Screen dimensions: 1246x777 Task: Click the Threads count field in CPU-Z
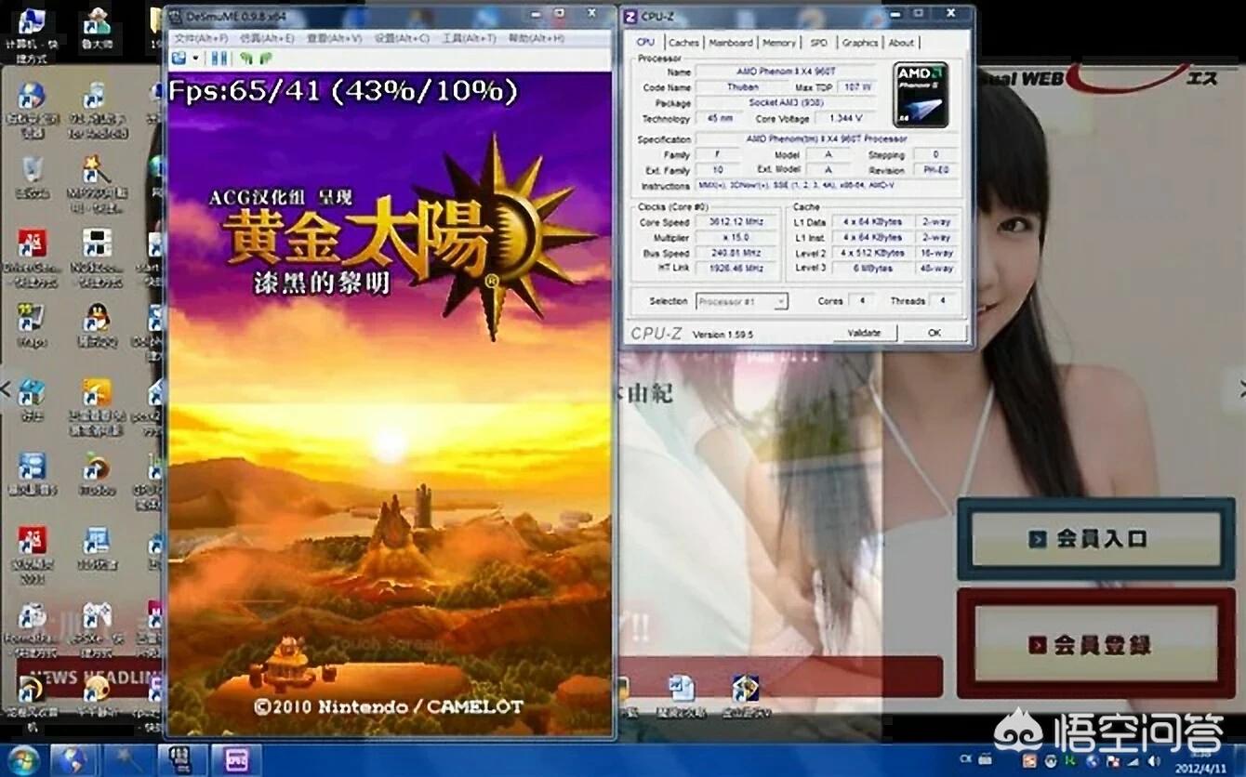tap(944, 301)
